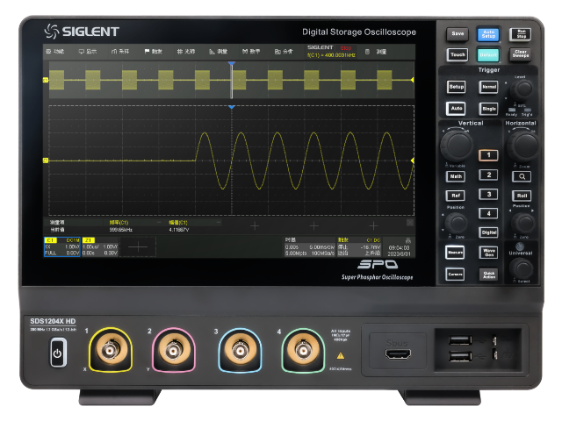The width and height of the screenshot is (562, 421).
Task: Close the measurement bar with X
Action: point(410,223)
